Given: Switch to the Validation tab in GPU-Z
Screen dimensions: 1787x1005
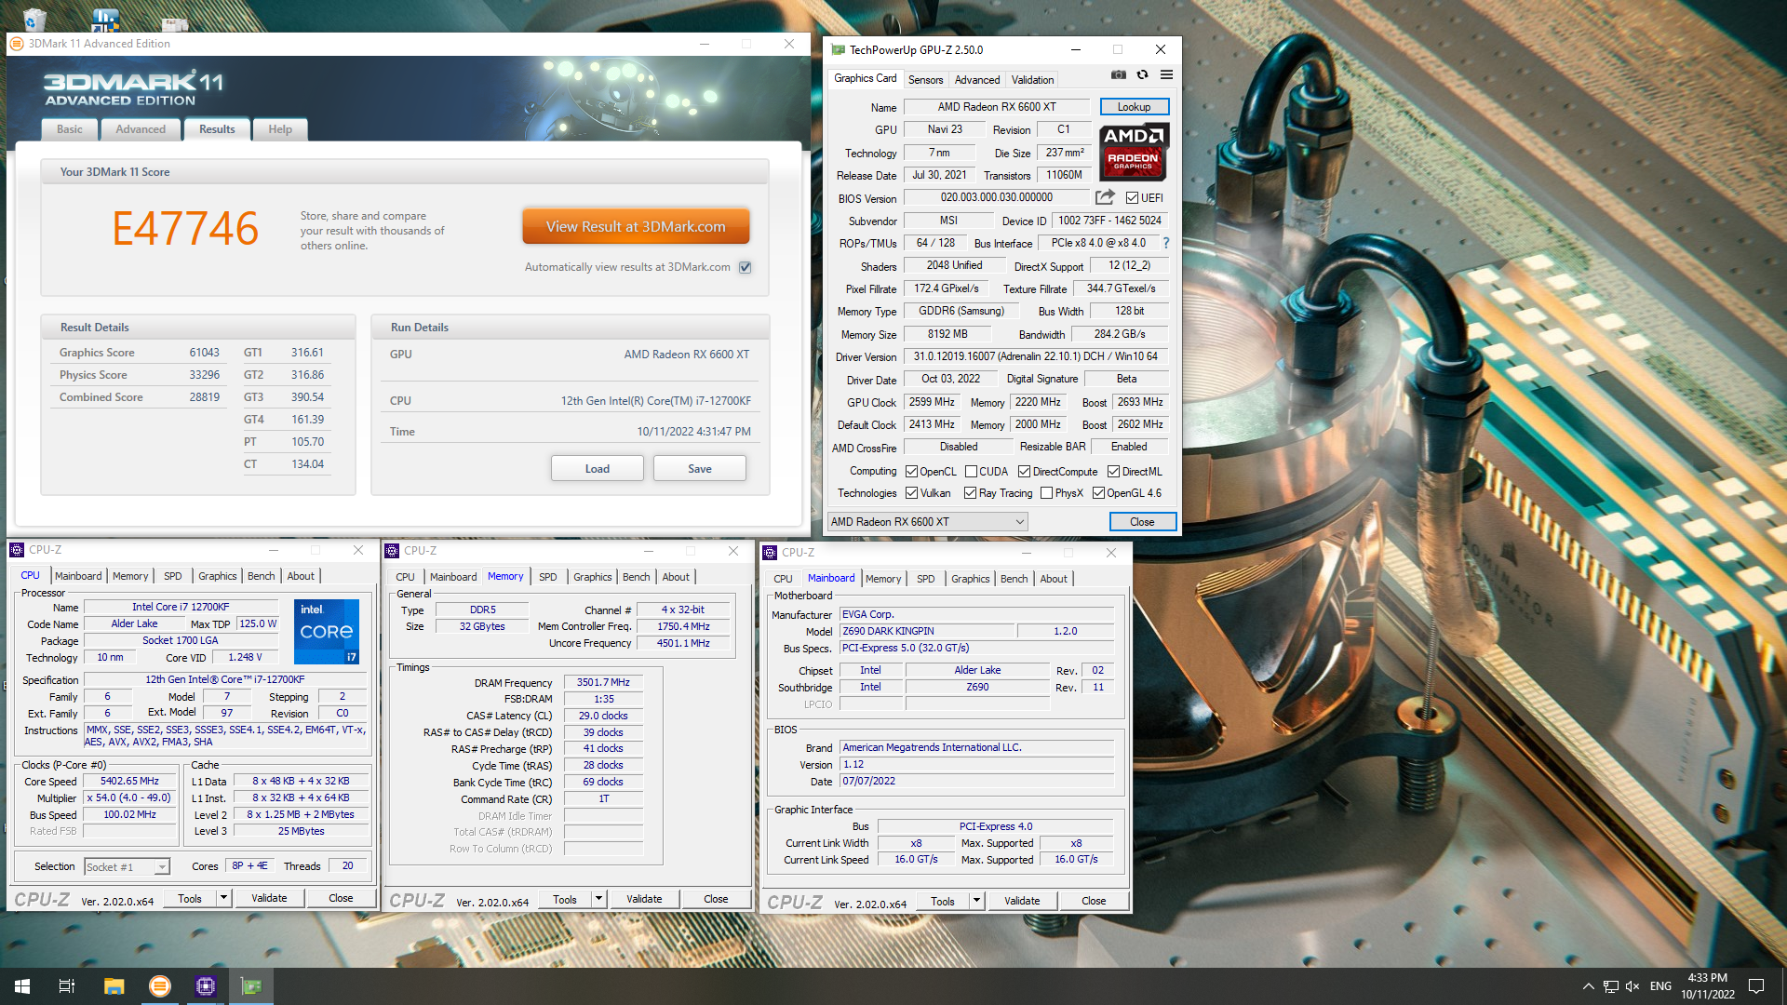Looking at the screenshot, I should point(1032,80).
